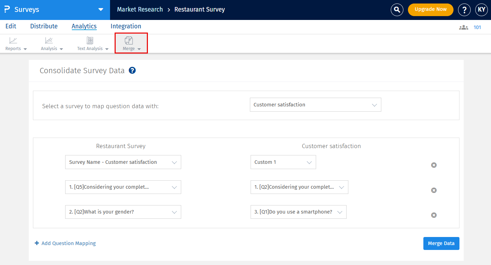Switch to the Distribute tab
The image size is (491, 265).
click(x=43, y=26)
